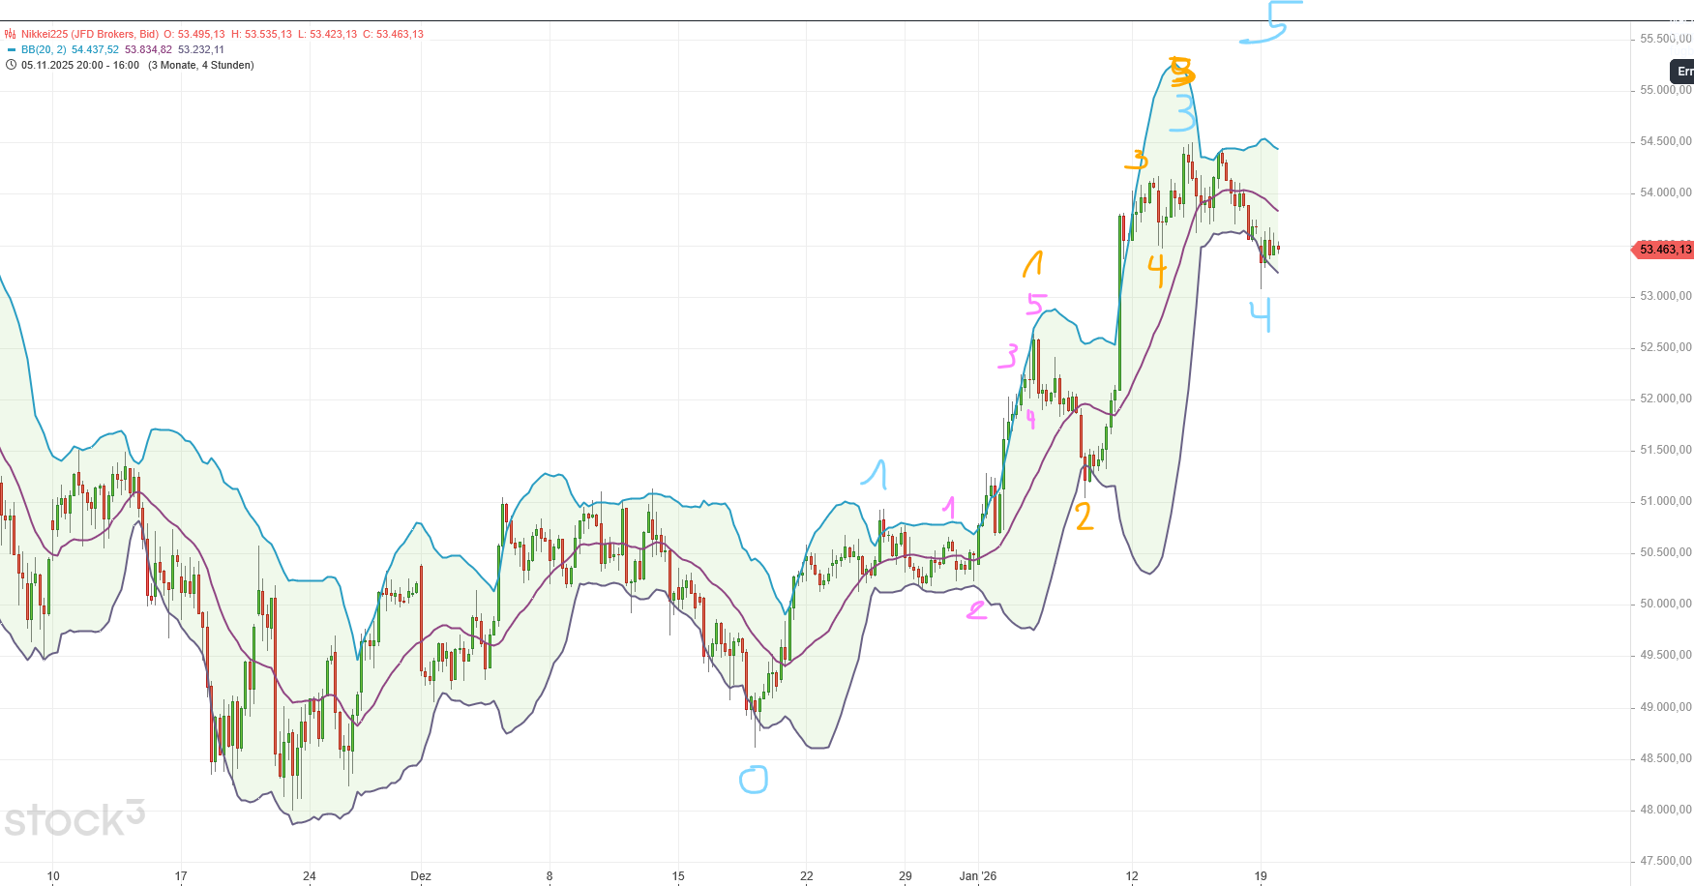This screenshot has width=1694, height=886.
Task: Click the BB upper band value 54.437,52
Action: pyautogui.click(x=95, y=49)
